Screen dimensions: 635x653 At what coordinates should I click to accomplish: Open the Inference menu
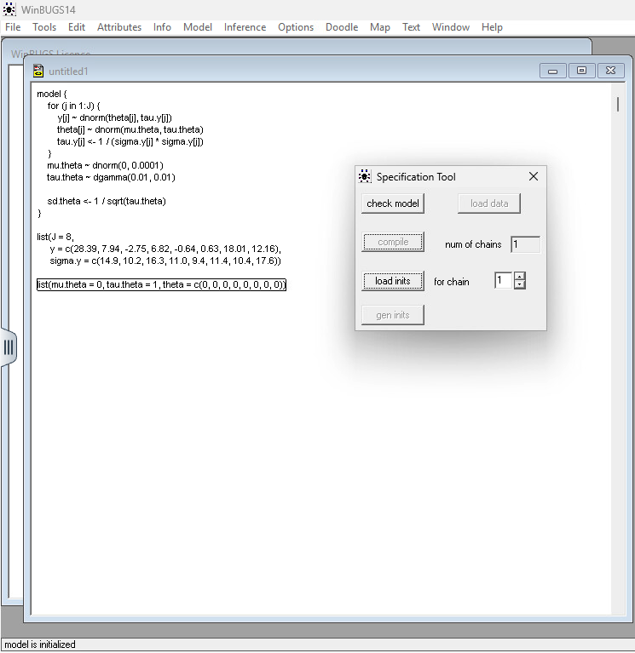[245, 27]
